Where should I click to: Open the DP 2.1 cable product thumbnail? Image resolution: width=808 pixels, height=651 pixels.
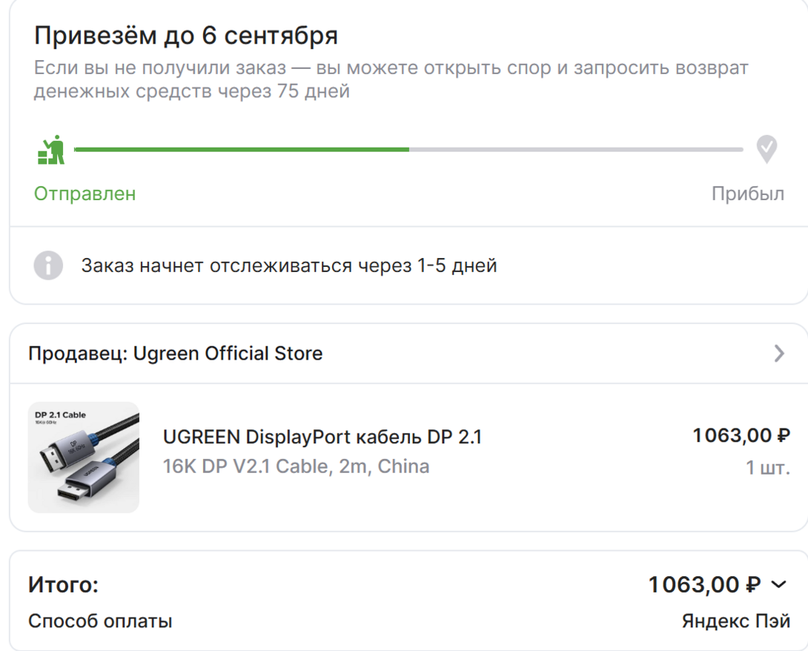(x=84, y=457)
